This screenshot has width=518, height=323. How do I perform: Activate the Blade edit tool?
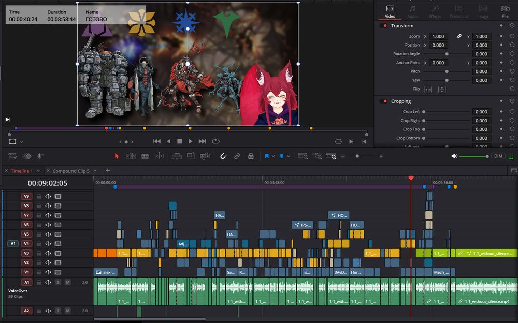tap(145, 156)
